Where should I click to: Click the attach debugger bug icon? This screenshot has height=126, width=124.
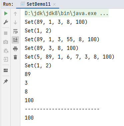point(6,51)
